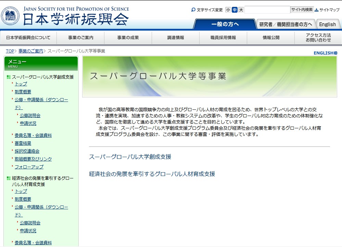This screenshot has height=247, width=342.
Task: Open 制度概要 under 経済社会の発展を牽引するグローバル人材育成支援
Action: pyautogui.click(x=23, y=199)
